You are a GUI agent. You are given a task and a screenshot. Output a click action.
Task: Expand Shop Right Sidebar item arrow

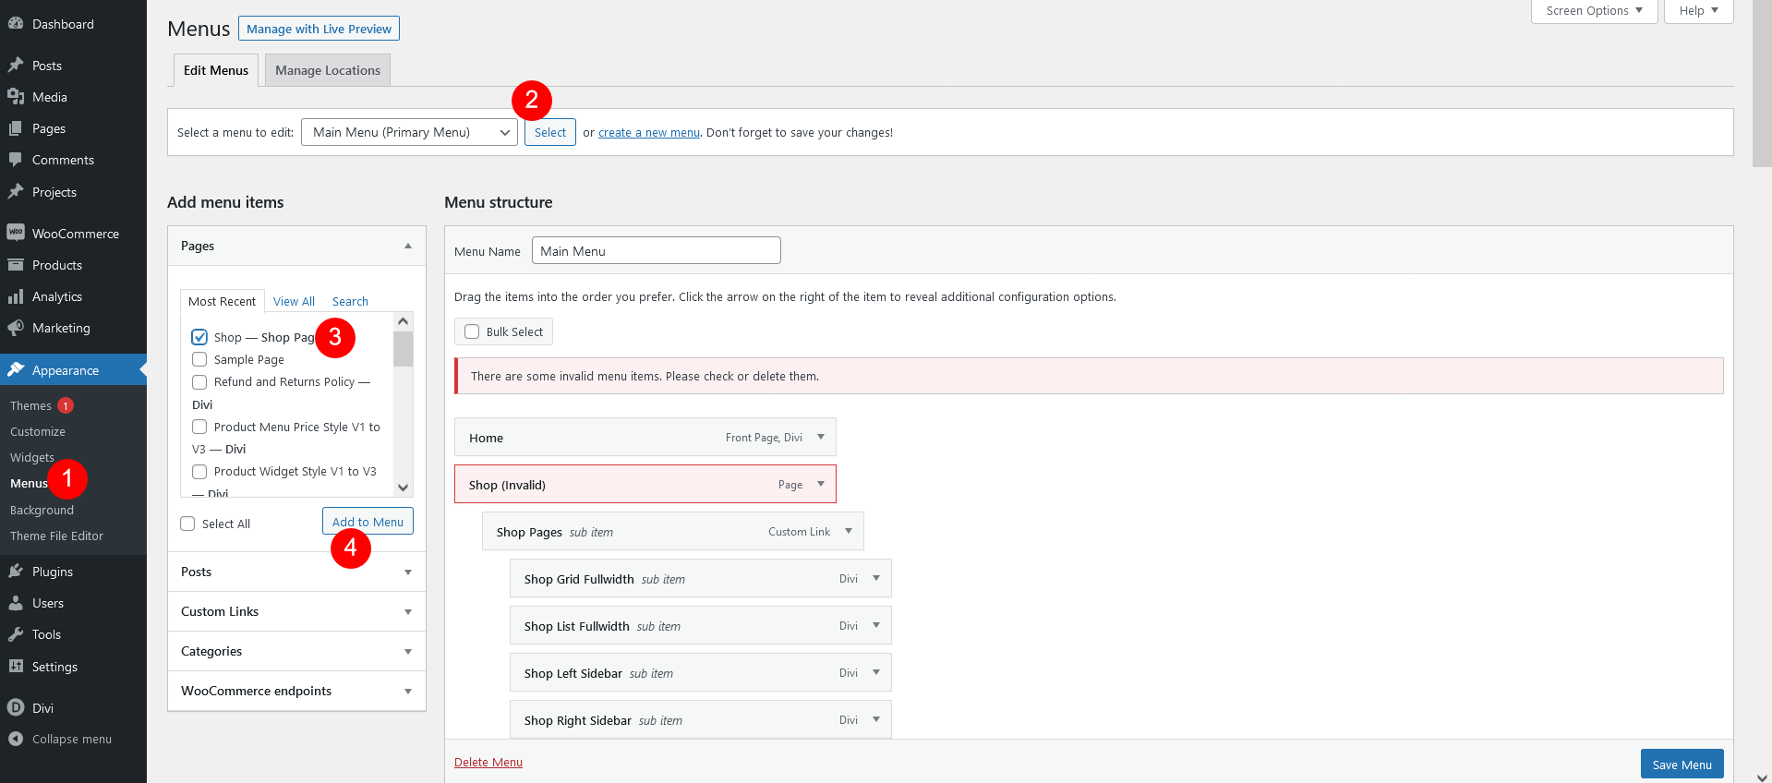coord(876,719)
